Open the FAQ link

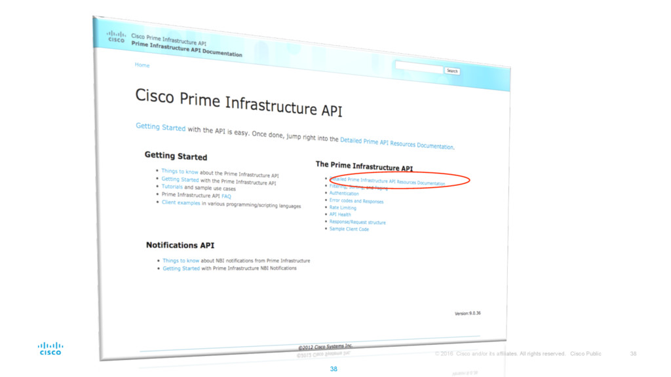pos(226,196)
